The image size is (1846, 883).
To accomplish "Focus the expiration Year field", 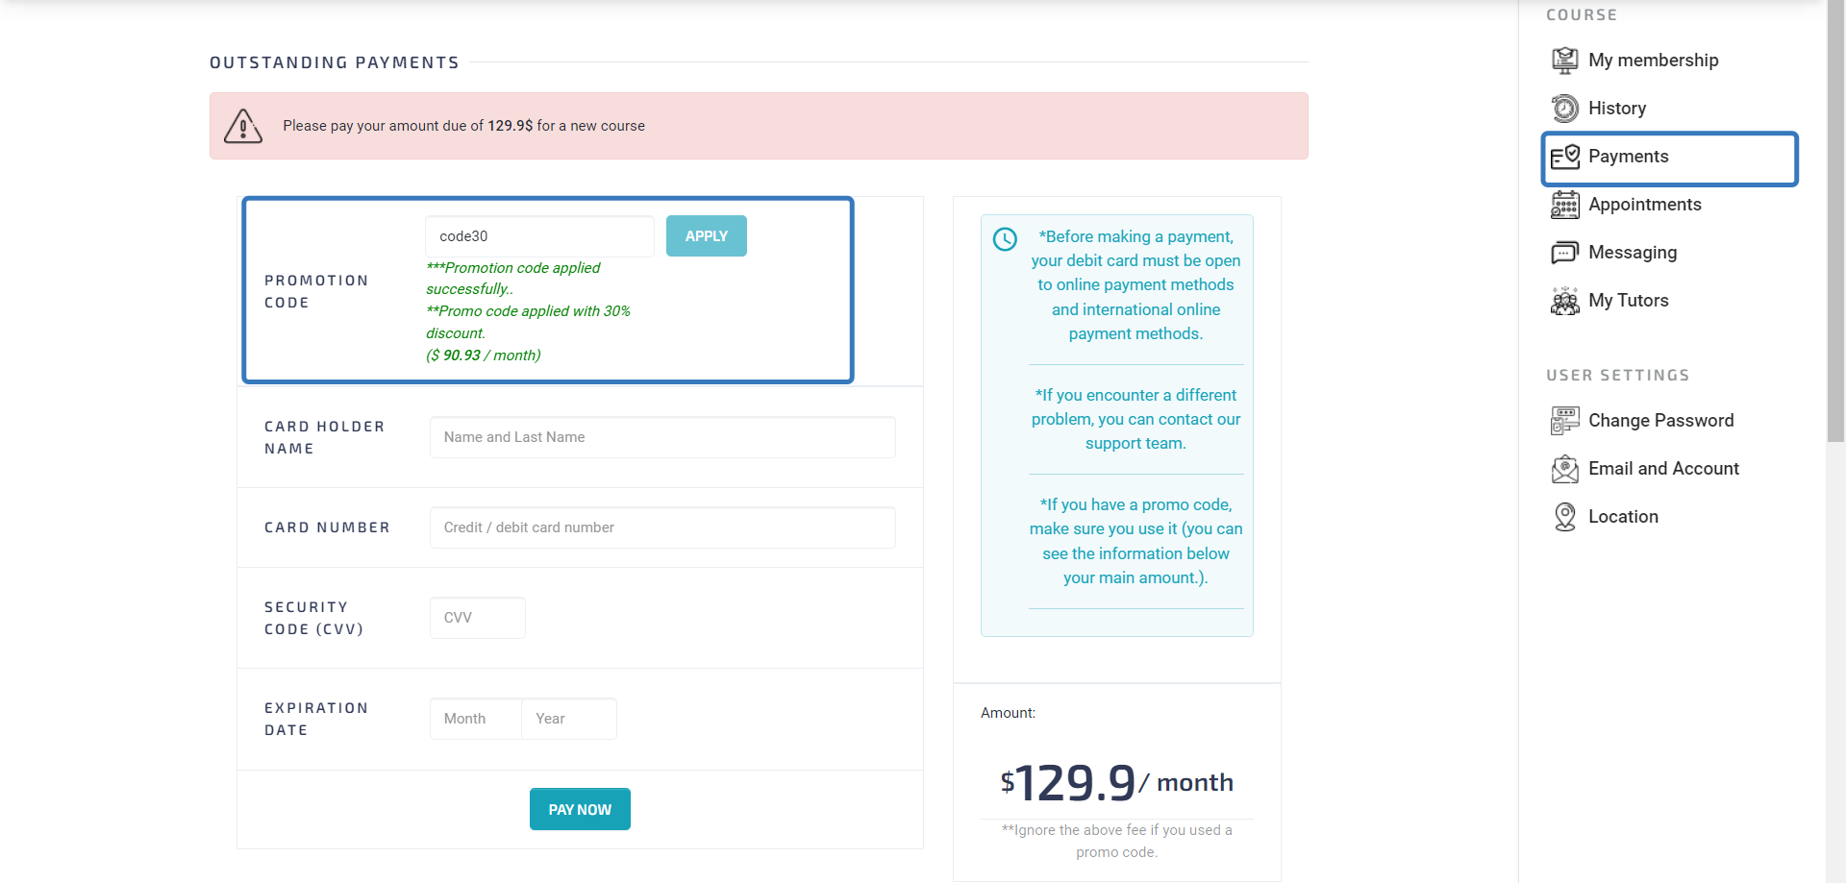I will click(x=569, y=719).
